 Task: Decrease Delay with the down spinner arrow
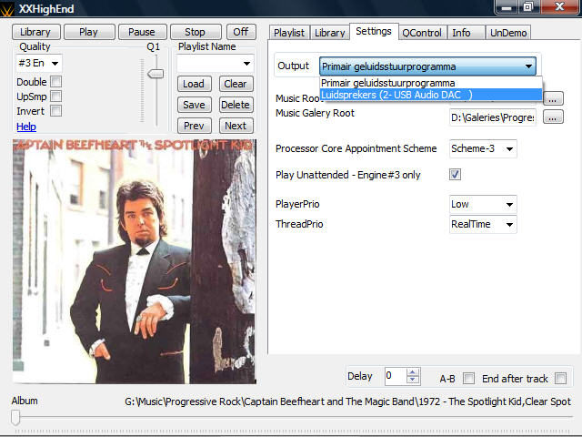[413, 381]
